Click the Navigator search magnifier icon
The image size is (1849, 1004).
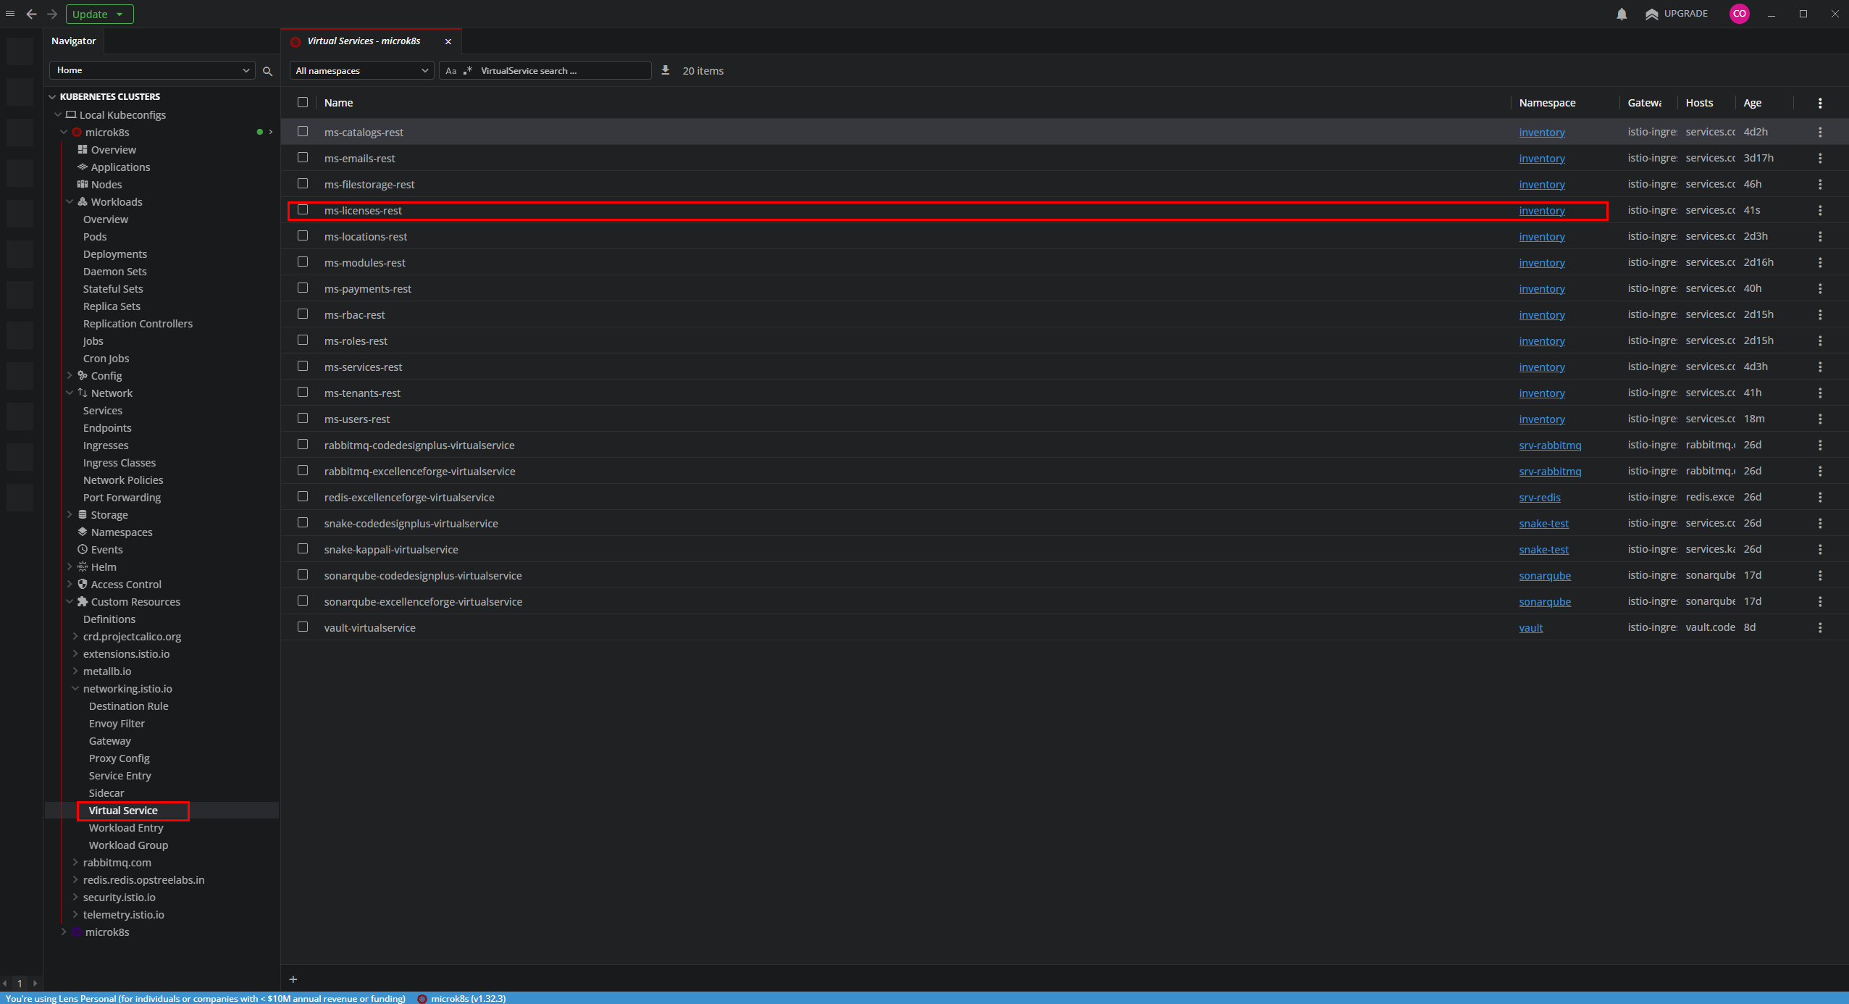click(x=267, y=71)
